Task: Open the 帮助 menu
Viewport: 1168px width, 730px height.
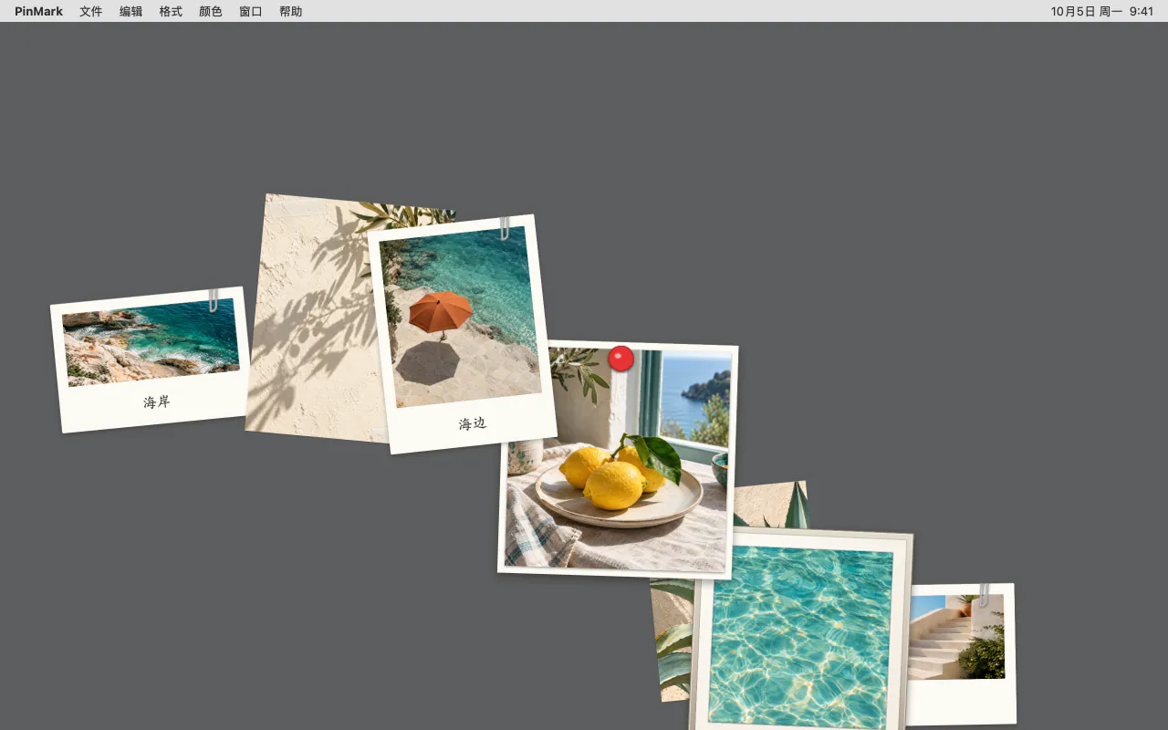Action: coord(291,11)
